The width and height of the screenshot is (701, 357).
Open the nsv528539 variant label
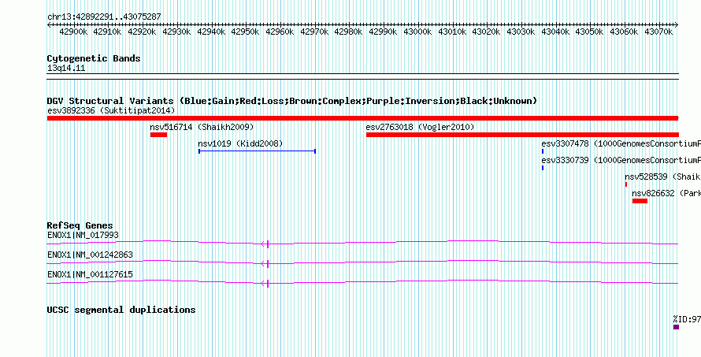coord(662,177)
